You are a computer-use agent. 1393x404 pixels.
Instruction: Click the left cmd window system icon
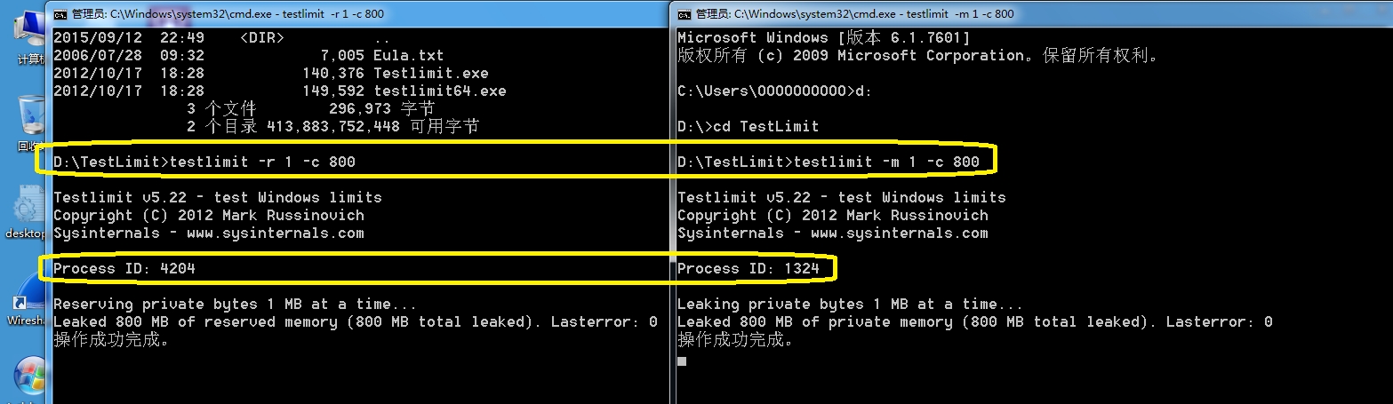coord(60,13)
